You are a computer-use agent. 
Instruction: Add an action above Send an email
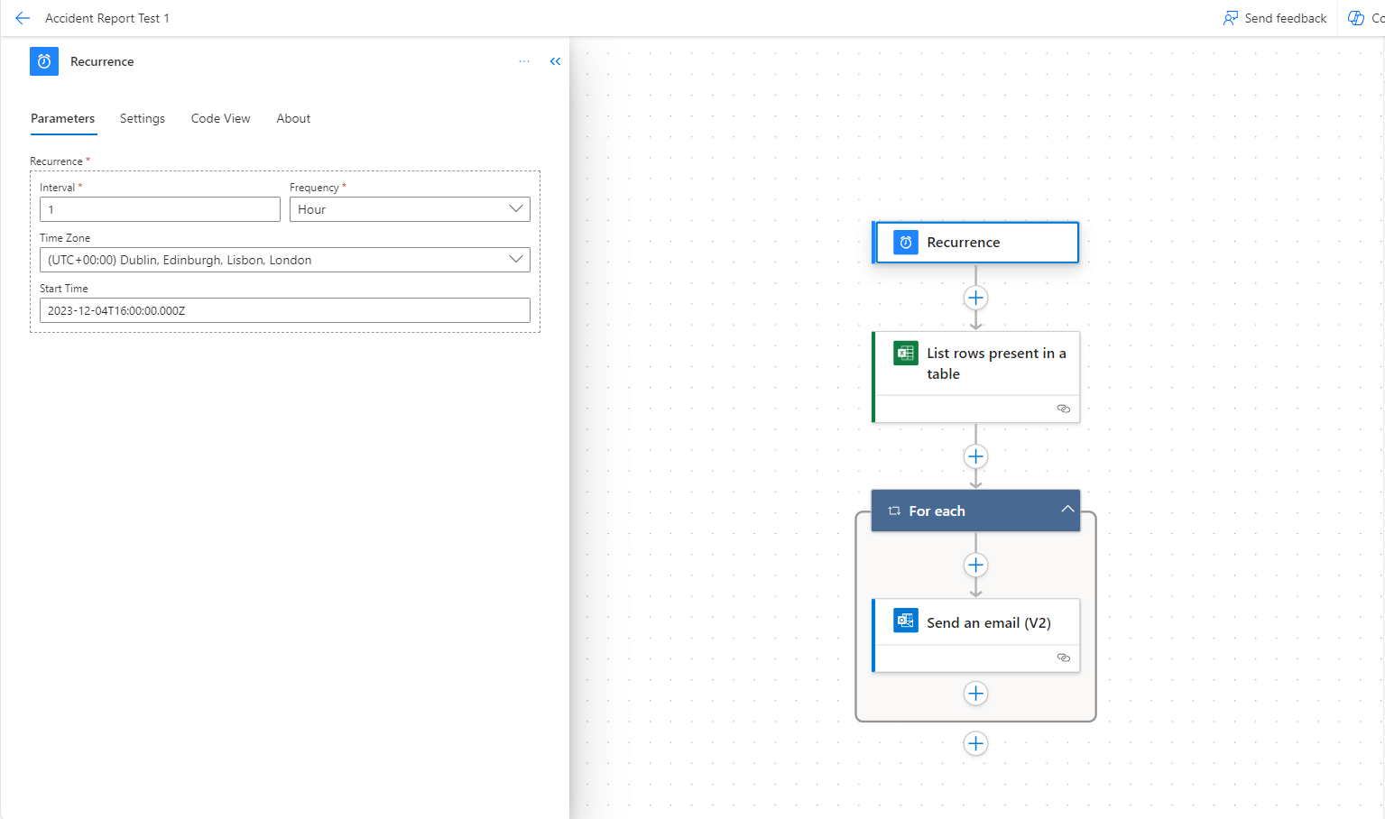975,566
